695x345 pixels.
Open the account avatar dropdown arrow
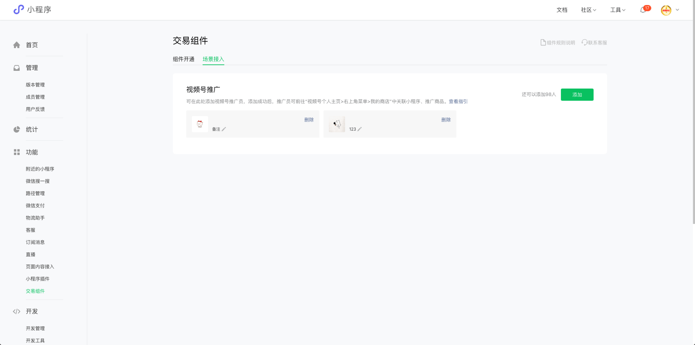677,10
